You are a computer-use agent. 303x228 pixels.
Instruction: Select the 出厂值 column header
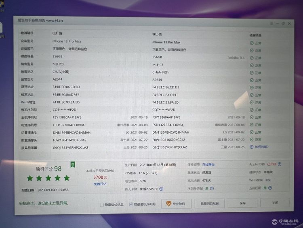57,33
